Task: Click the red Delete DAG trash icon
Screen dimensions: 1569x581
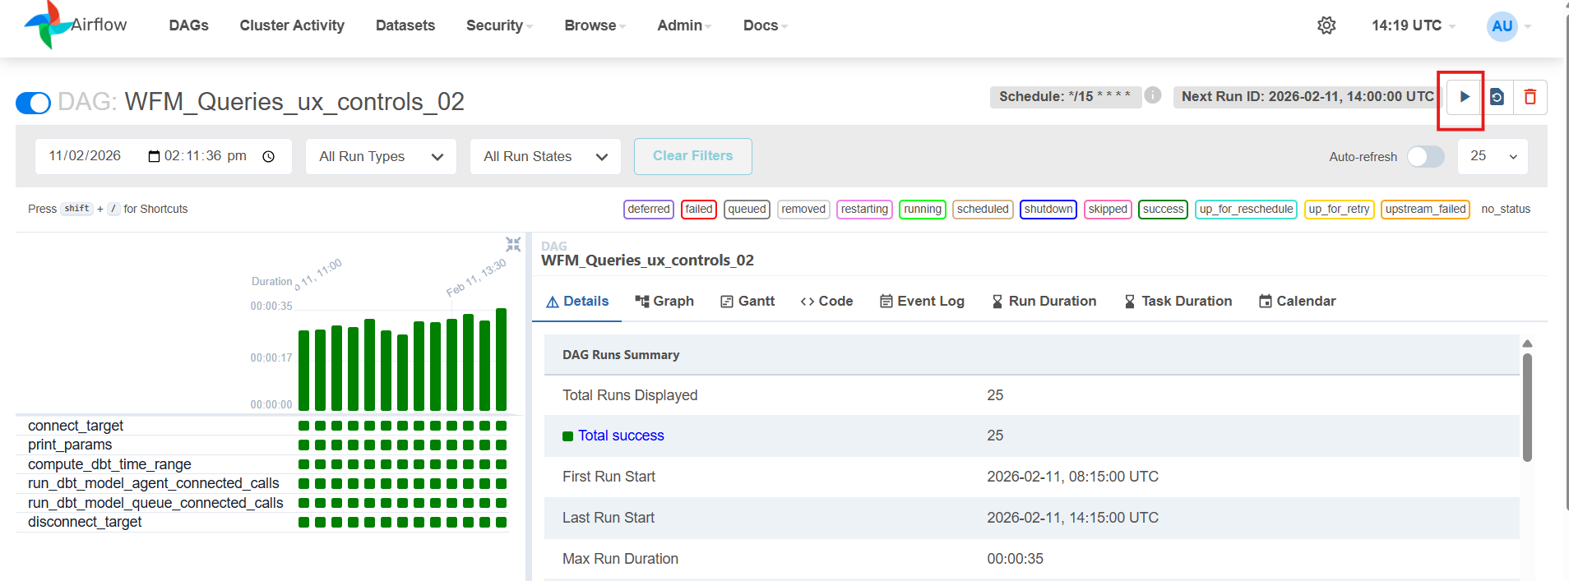Action: coord(1530,97)
